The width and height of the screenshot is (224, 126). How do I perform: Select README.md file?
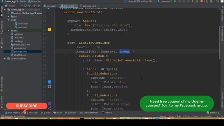[x=19, y=55]
